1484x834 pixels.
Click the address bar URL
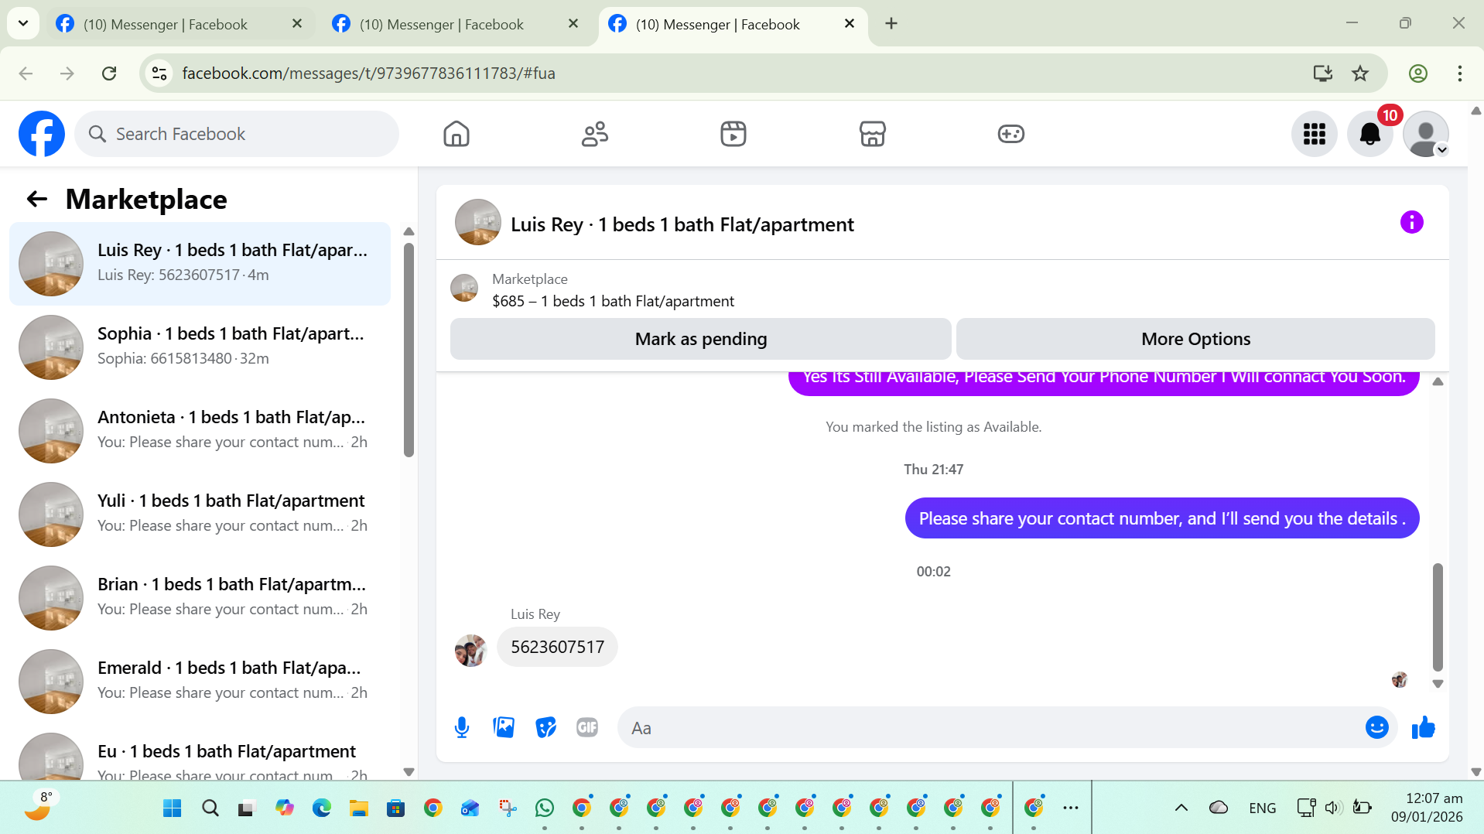368,73
